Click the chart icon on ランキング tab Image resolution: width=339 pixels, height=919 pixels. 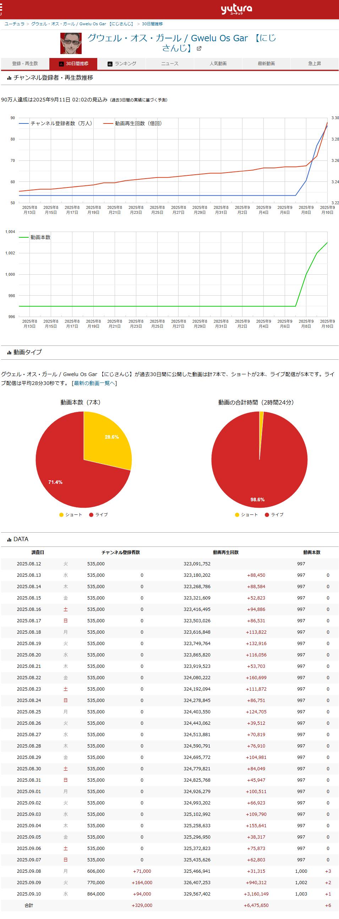(110, 64)
